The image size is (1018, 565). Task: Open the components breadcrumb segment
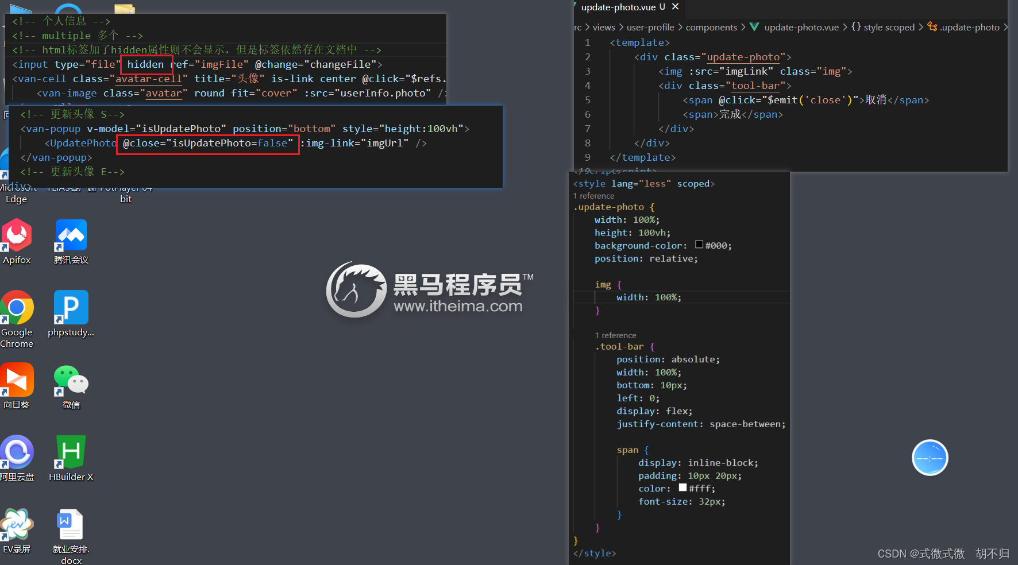click(x=711, y=27)
